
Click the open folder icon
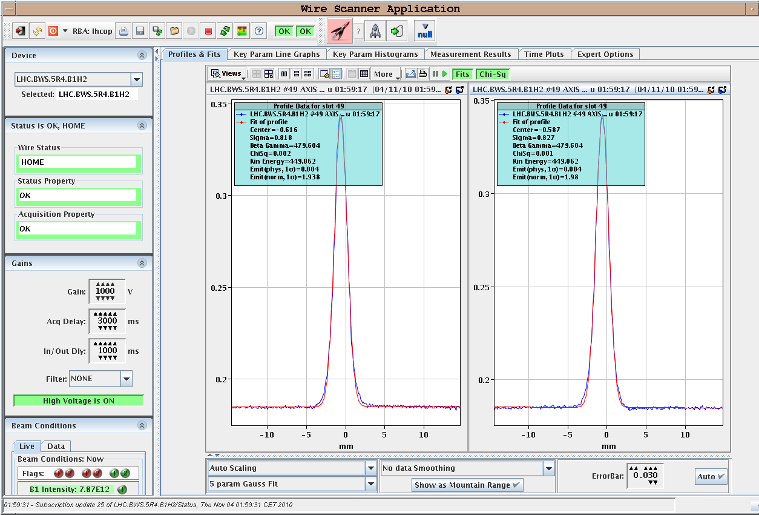[x=174, y=31]
